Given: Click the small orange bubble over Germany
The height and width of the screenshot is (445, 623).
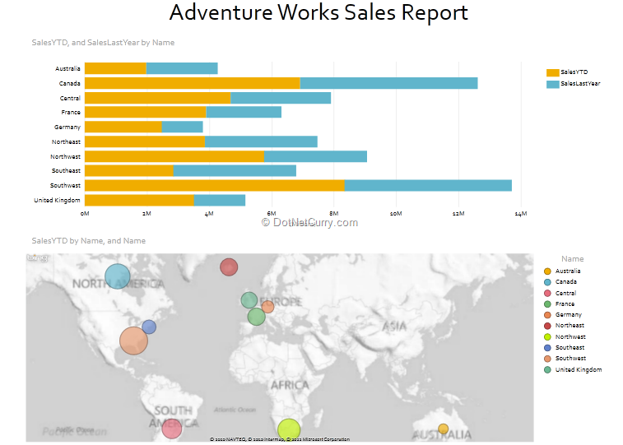Looking at the screenshot, I should click(267, 307).
